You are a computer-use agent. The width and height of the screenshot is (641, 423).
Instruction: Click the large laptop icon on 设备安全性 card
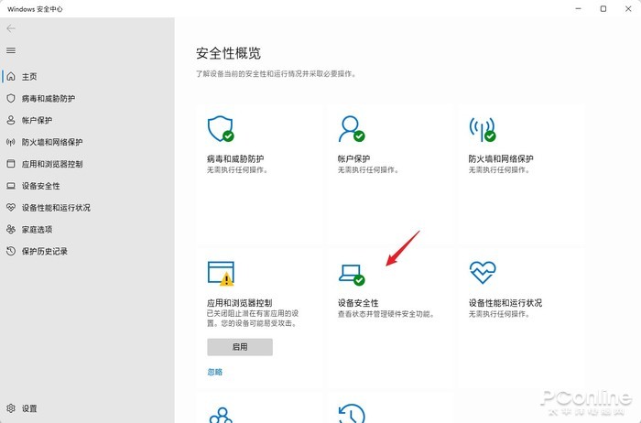(x=352, y=275)
